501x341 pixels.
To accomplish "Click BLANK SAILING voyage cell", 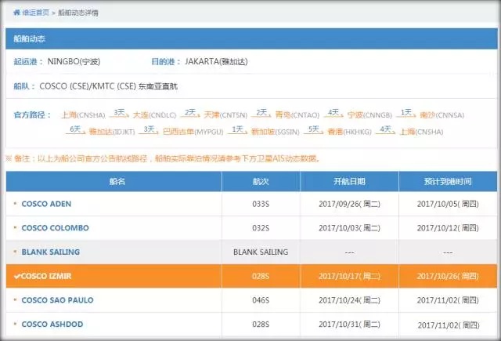I will click(261, 252).
